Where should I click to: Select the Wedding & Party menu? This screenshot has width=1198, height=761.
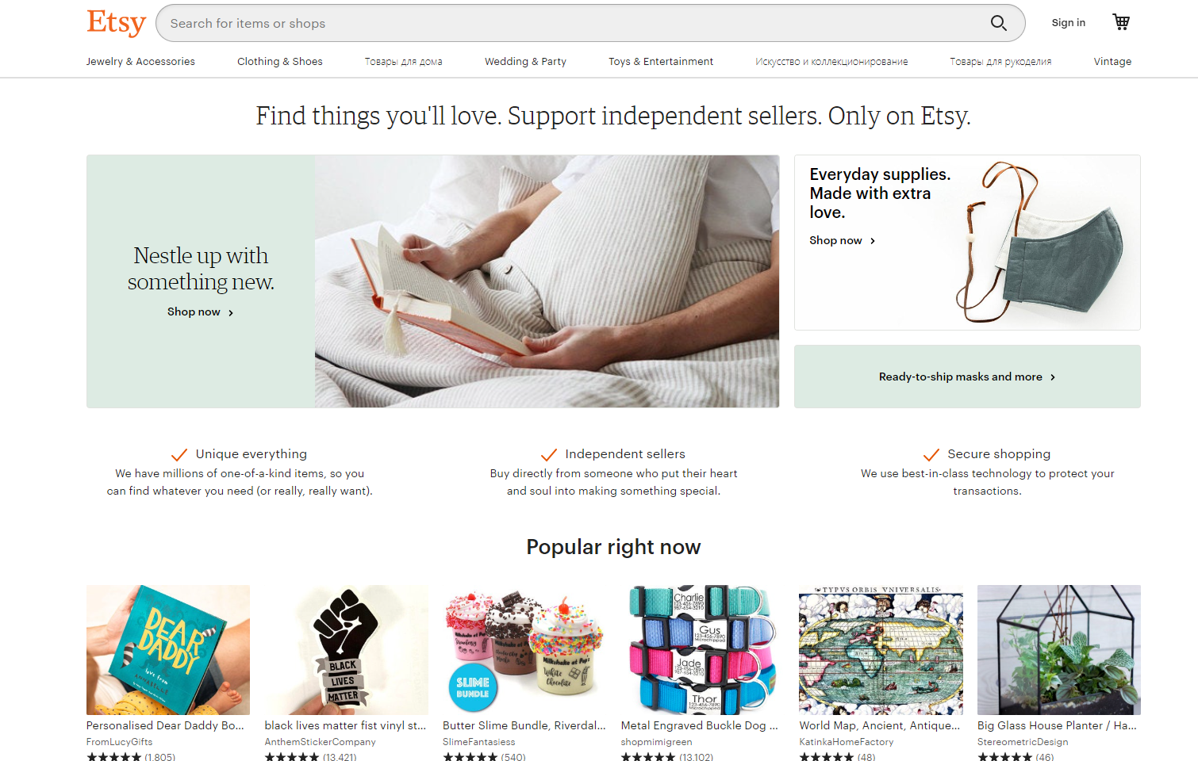(x=525, y=62)
